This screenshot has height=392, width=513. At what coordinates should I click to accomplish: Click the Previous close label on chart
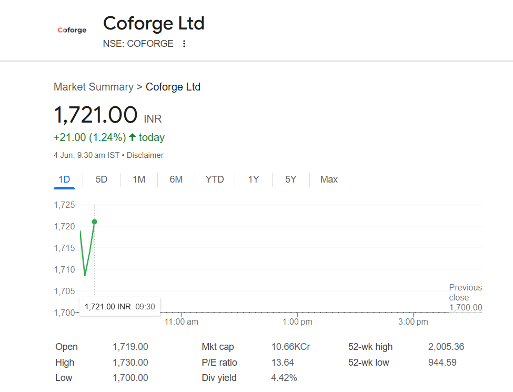point(465,293)
